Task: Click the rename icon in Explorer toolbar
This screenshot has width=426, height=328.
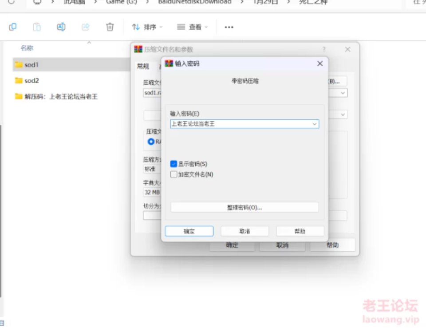Action: tap(61, 27)
